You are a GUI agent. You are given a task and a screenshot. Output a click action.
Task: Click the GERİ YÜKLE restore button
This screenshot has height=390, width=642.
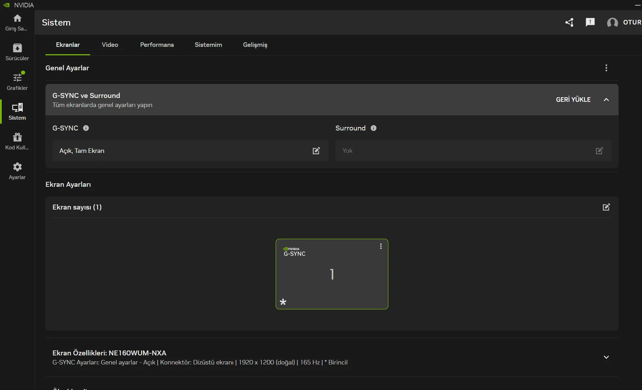coord(573,100)
